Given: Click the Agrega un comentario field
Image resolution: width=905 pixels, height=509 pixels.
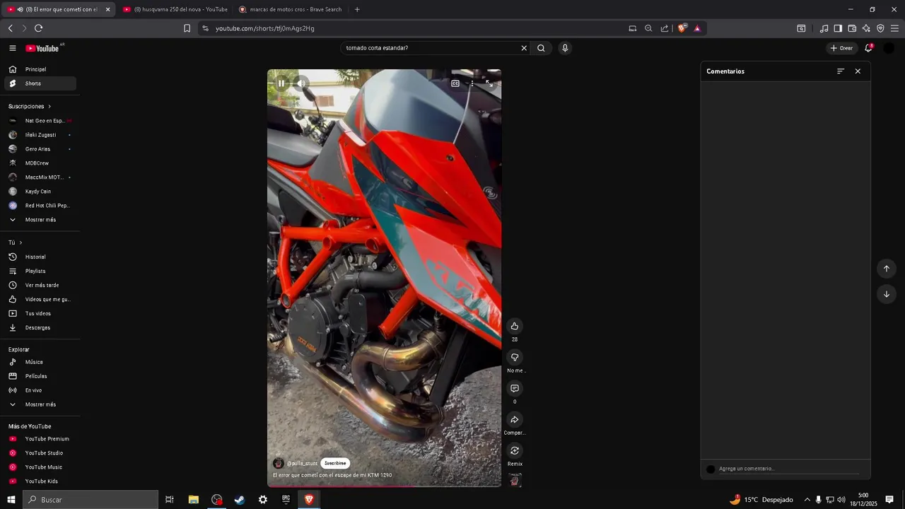Looking at the screenshot, I should tap(788, 469).
